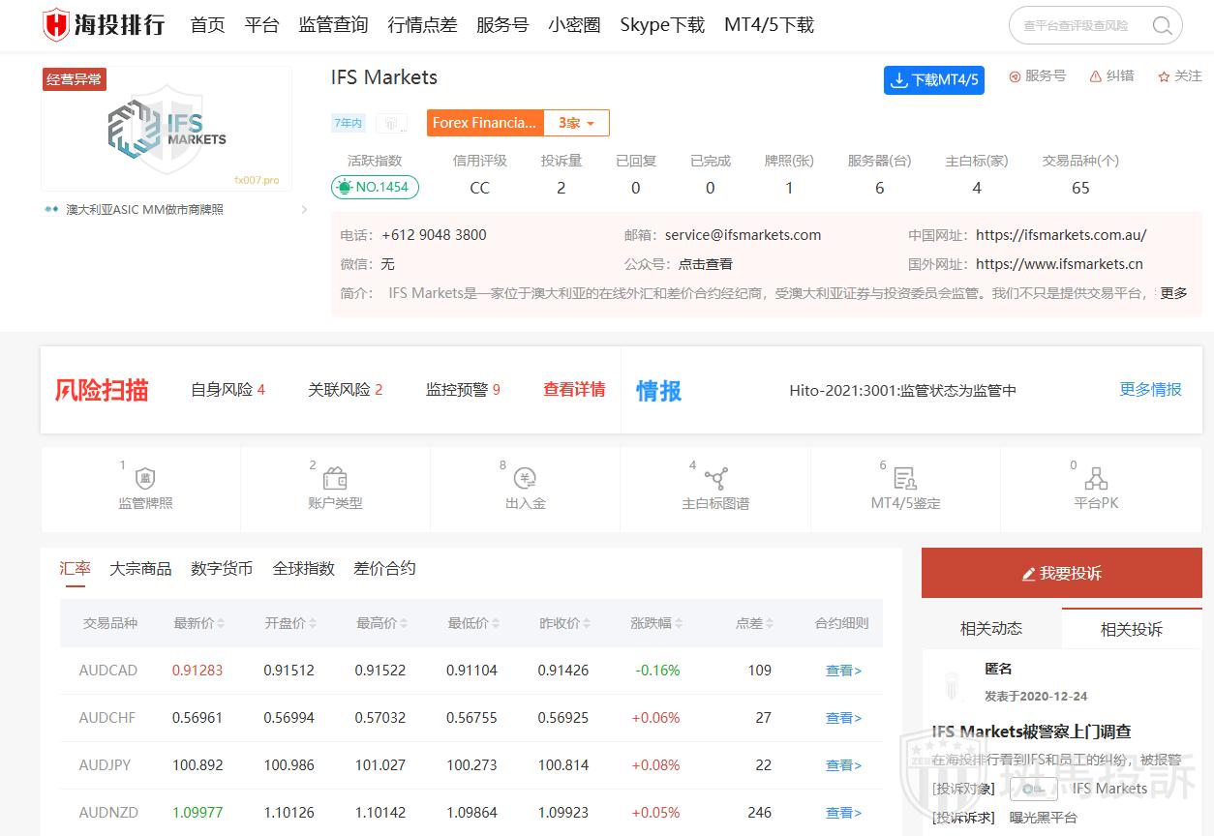Viewport: 1214px width, 836px height.
Task: Open the 查看详情 risk scan link
Action: click(x=574, y=390)
